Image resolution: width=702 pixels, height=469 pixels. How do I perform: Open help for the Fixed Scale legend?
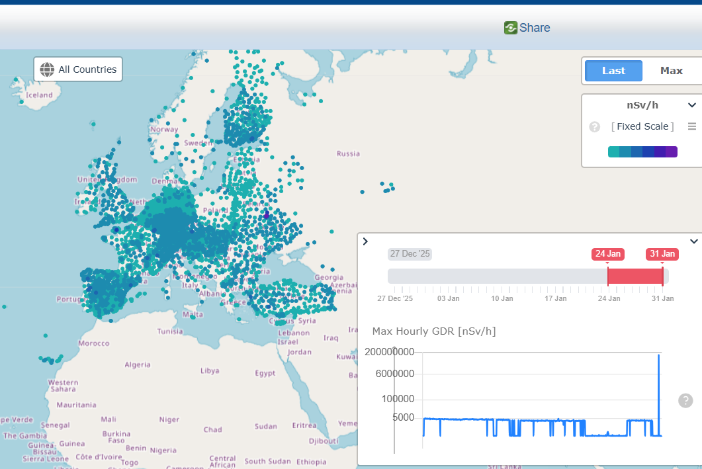[x=595, y=127]
